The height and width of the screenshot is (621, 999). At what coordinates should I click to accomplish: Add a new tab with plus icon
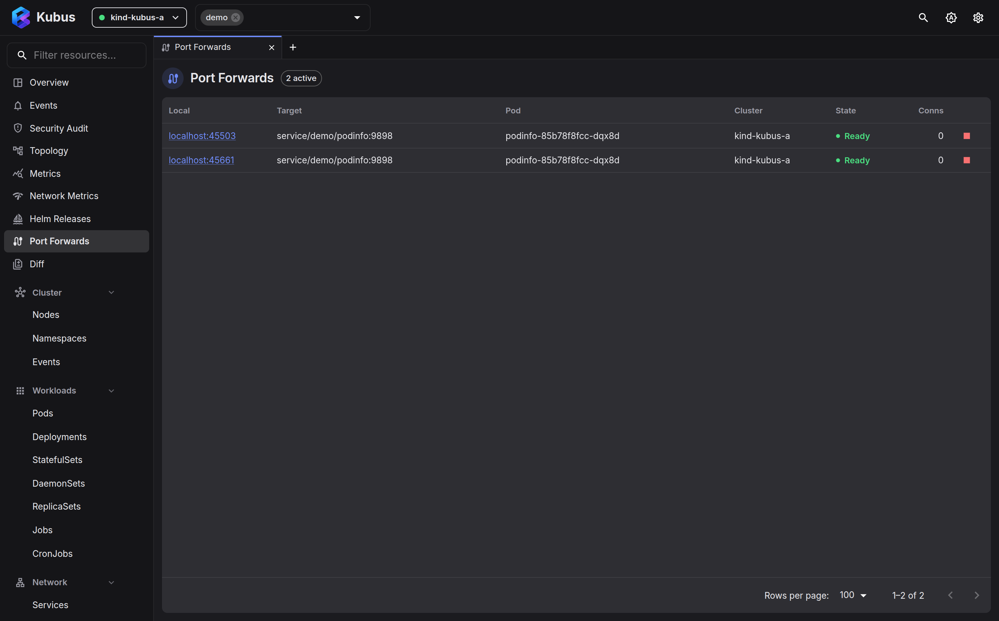click(293, 48)
